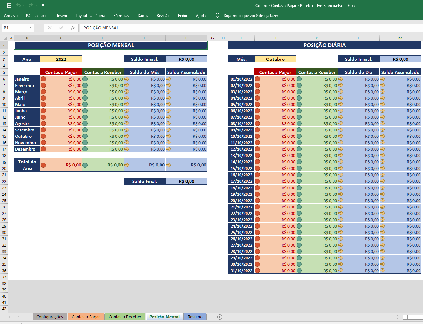Click the Cancel X icon in the formula bar
The width and height of the screenshot is (423, 324).
pos(50,28)
